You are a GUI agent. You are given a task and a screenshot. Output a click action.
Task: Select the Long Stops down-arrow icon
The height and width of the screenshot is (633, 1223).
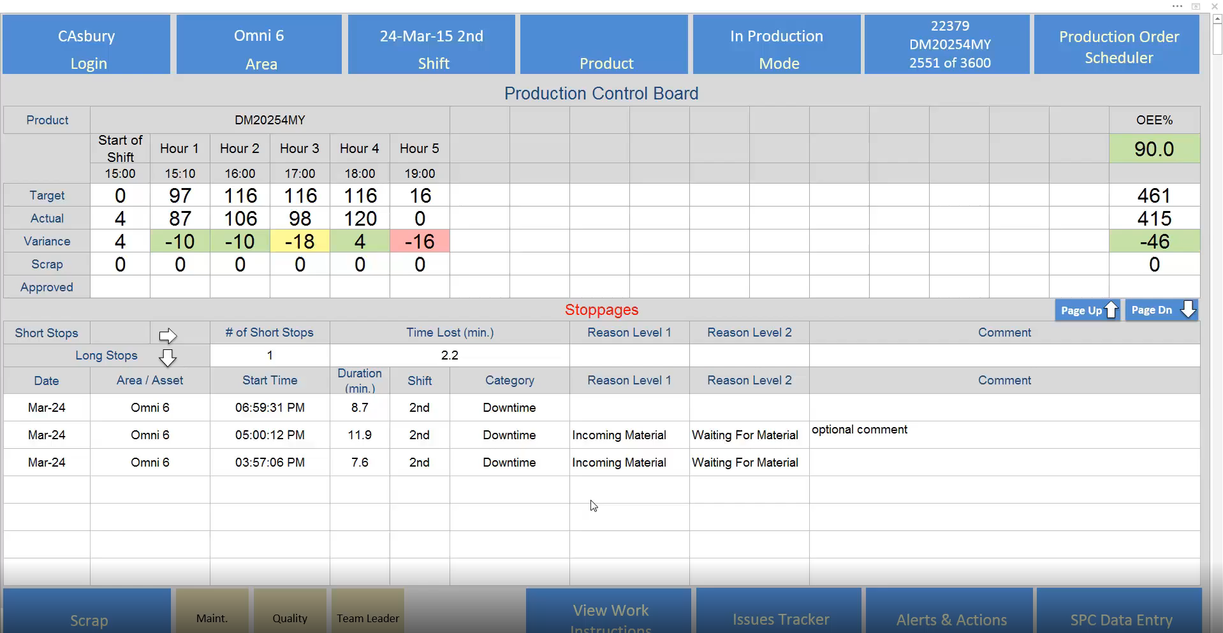pos(168,358)
